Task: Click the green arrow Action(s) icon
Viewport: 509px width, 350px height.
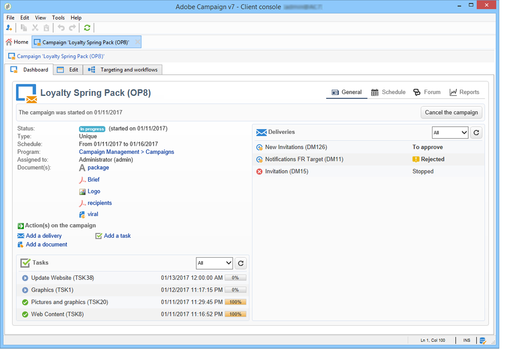Action: [21, 226]
